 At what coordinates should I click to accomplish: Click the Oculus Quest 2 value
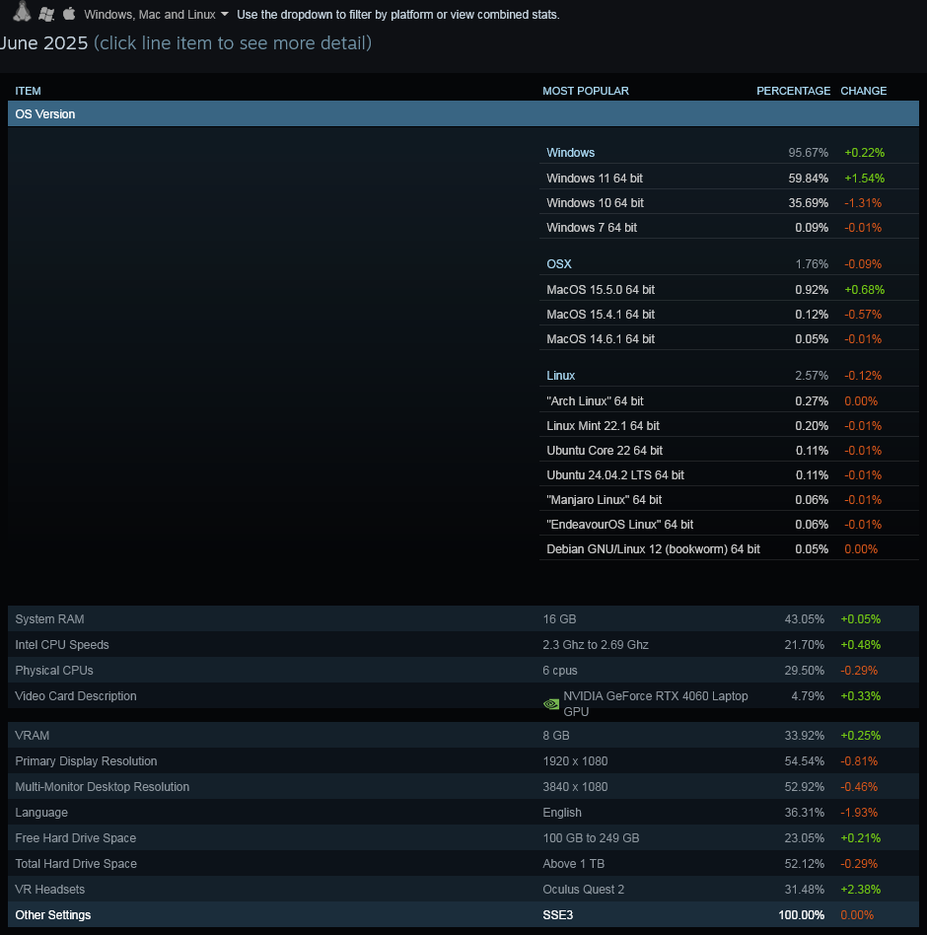coord(583,889)
